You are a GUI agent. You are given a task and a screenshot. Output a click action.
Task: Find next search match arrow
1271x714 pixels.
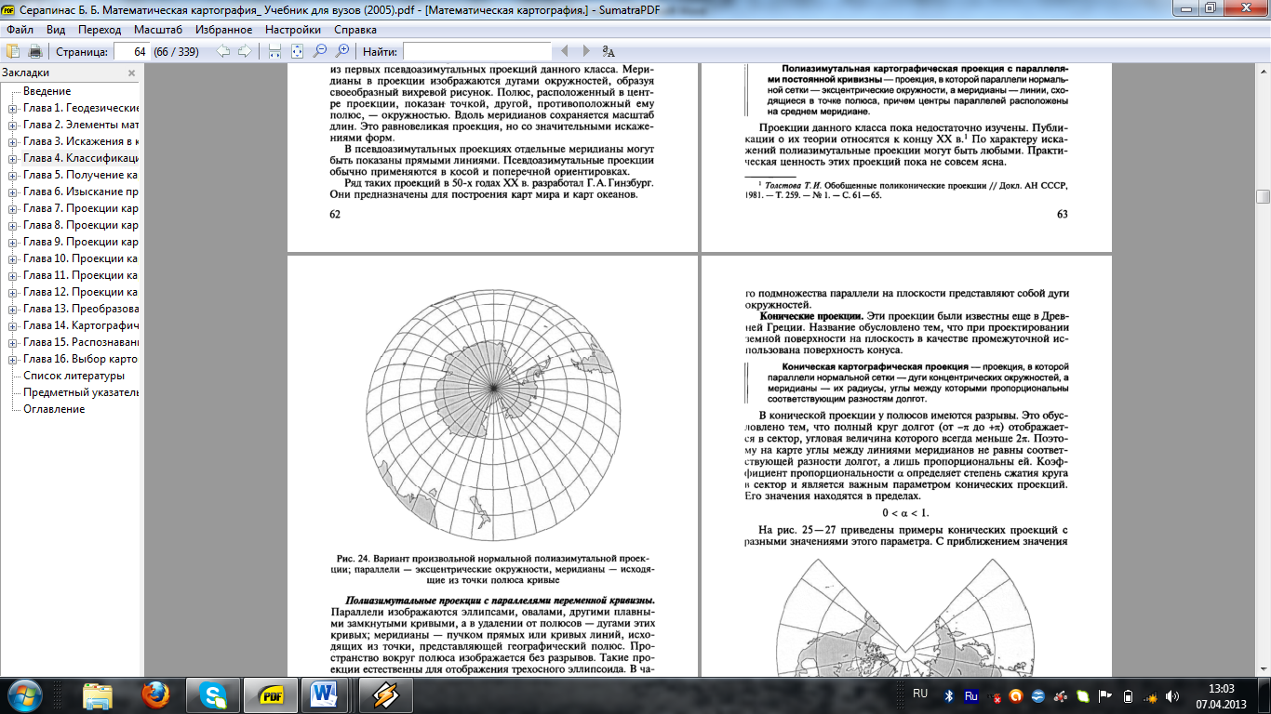click(x=585, y=51)
